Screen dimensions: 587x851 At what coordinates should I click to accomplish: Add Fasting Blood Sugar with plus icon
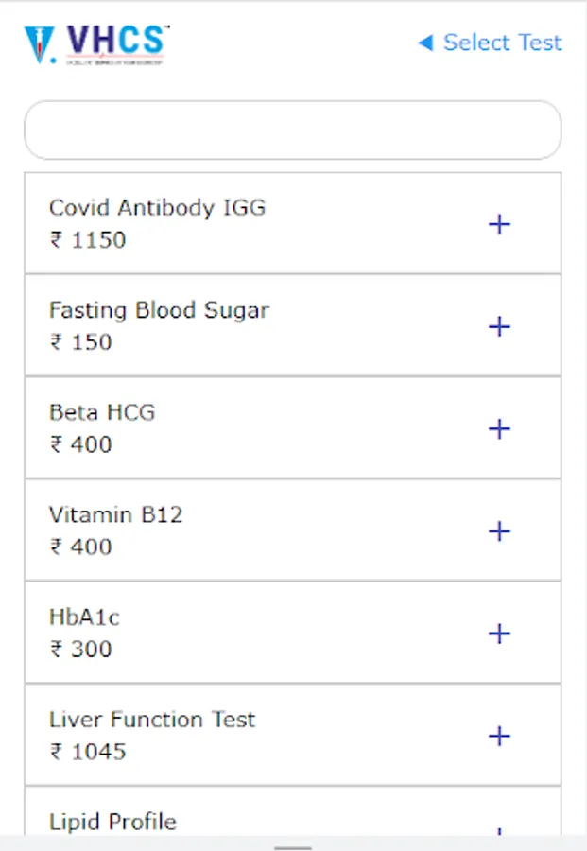click(x=499, y=326)
